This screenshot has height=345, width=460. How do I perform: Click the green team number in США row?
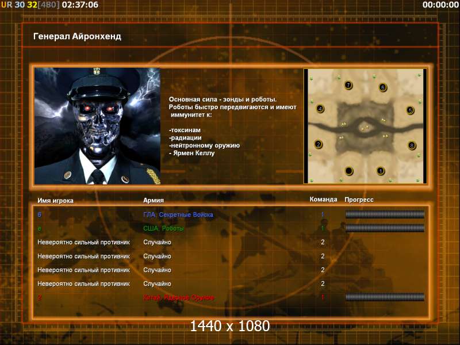click(323, 228)
